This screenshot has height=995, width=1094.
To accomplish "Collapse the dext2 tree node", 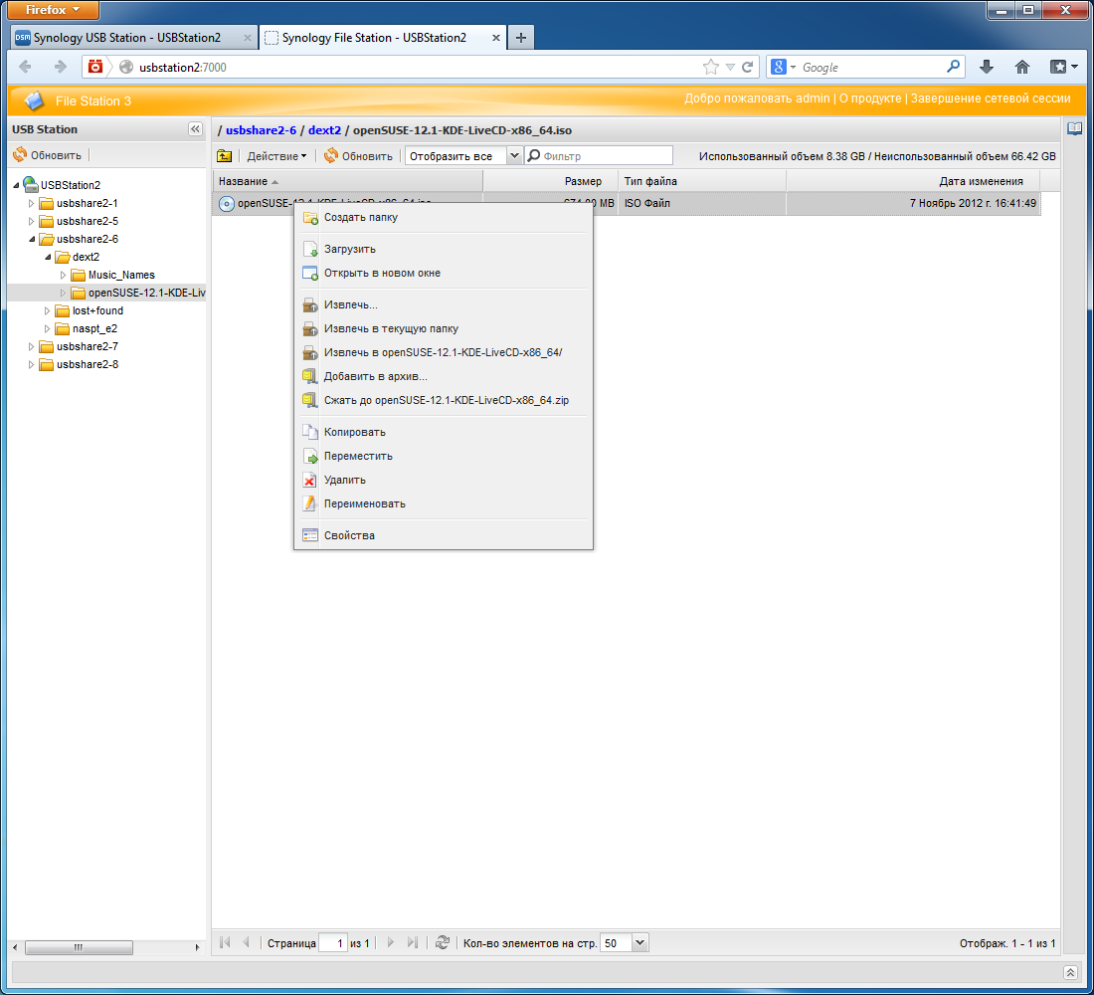I will (48, 257).
